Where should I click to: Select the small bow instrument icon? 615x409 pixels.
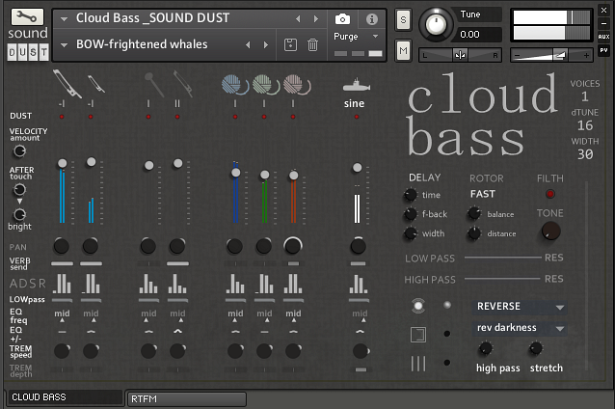pyautogui.click(x=95, y=84)
